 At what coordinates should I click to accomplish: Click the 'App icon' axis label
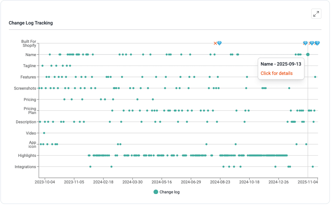33,144
